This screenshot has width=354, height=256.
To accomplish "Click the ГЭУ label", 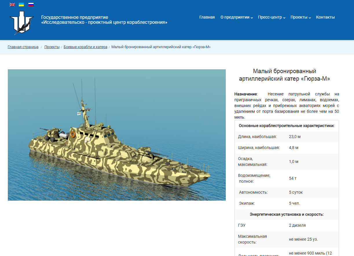I will tap(242, 225).
